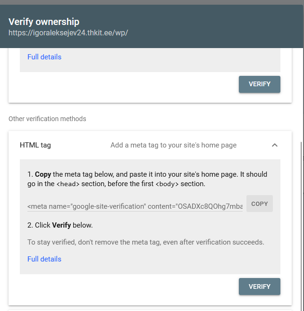304x311 pixels.
Task: Click the HTML tag method title
Action: pos(35,145)
